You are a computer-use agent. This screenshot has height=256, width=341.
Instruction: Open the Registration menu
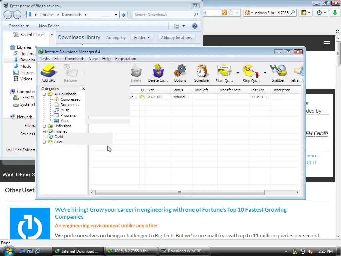tap(126, 59)
